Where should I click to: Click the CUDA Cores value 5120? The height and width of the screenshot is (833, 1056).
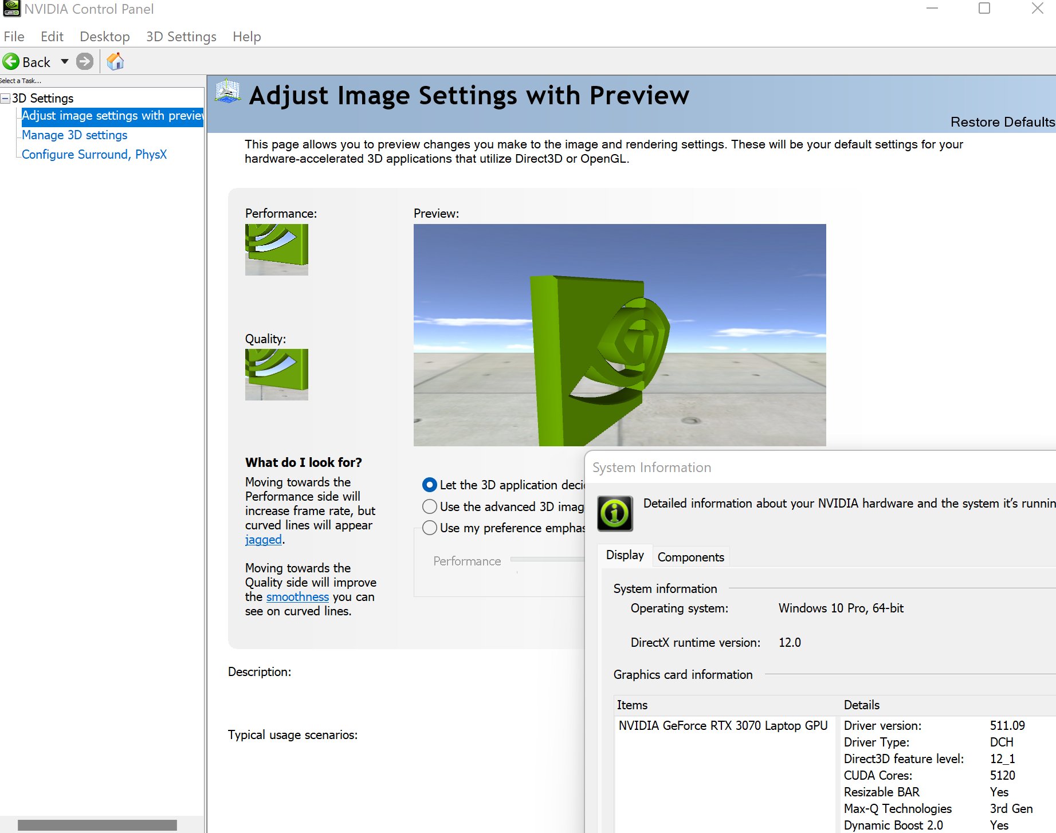coord(1002,776)
